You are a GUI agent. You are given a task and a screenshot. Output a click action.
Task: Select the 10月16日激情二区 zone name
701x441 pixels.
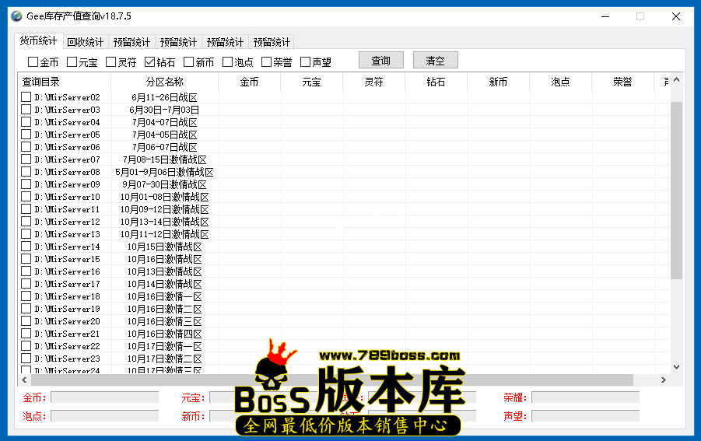point(164,310)
